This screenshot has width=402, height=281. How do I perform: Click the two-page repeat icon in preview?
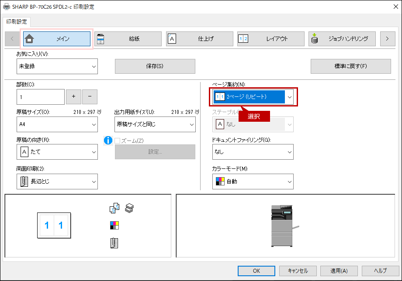(114, 209)
